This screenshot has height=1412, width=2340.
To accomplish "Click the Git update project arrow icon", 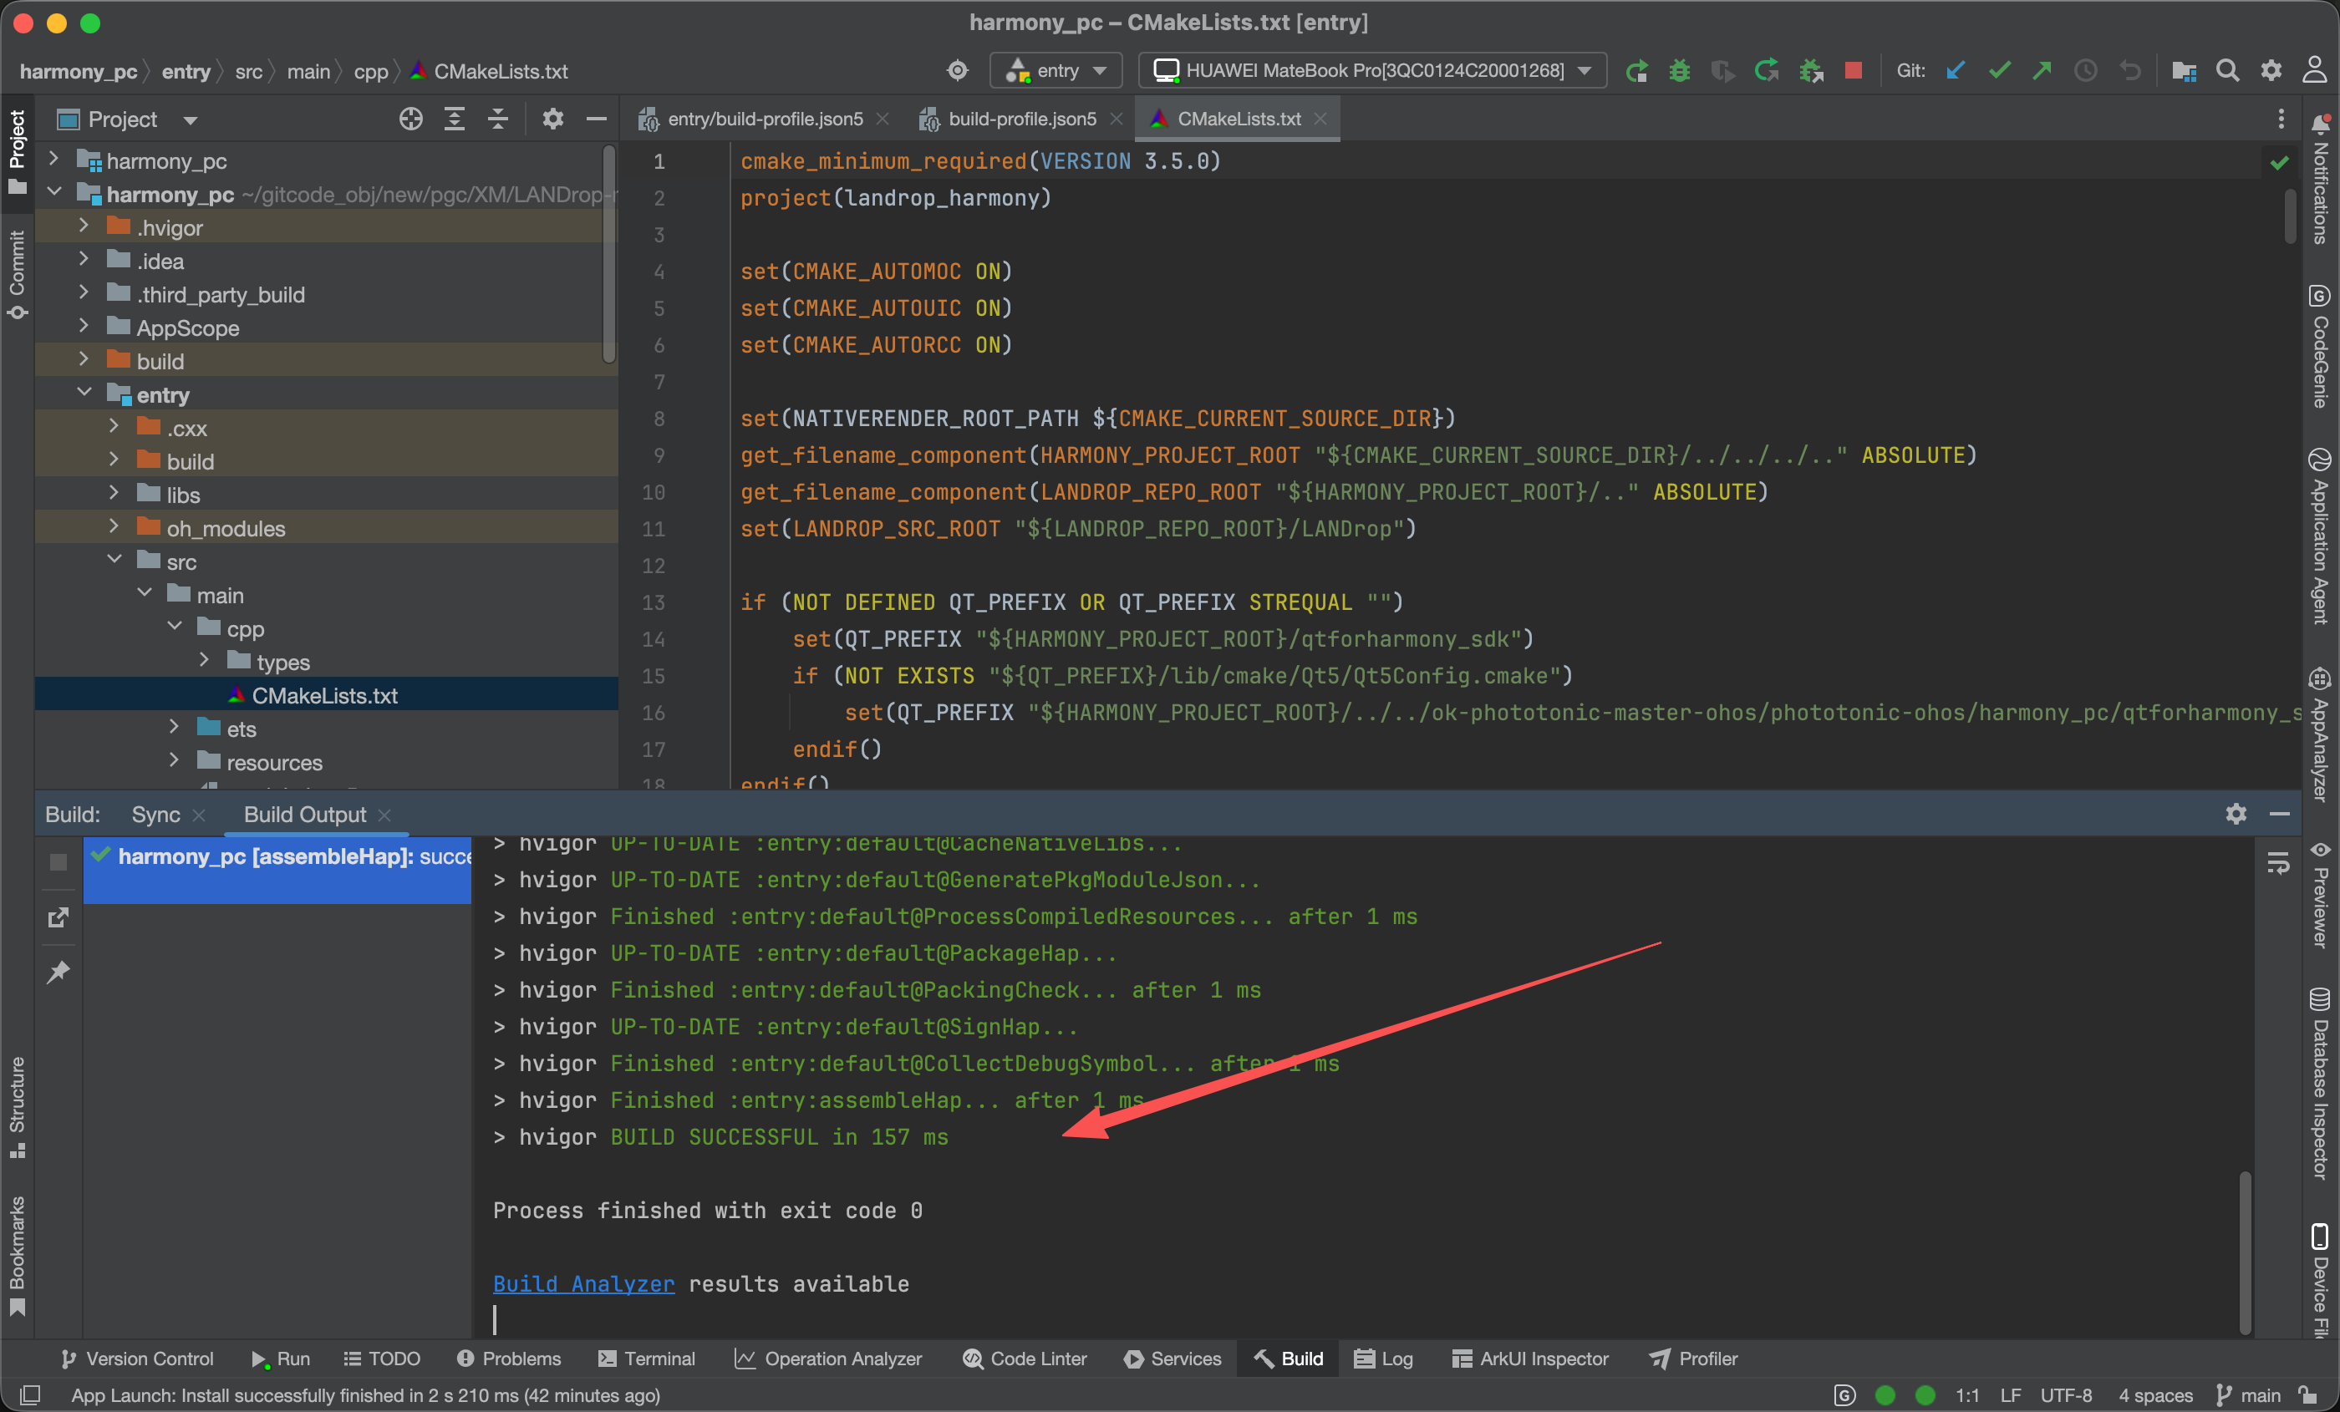I will (1955, 71).
